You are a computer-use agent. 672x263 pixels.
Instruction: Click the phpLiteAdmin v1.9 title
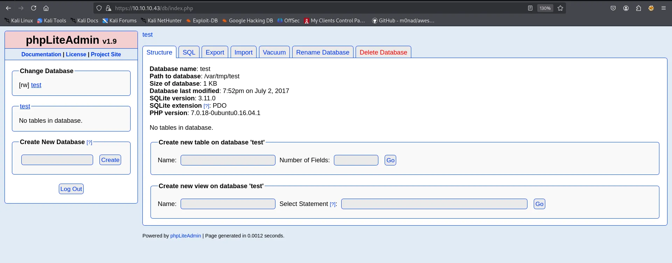coord(71,40)
